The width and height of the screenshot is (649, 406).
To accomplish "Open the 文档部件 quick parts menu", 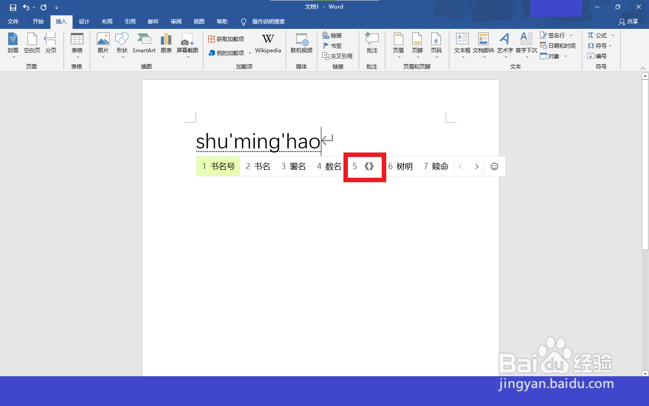I will click(x=484, y=46).
